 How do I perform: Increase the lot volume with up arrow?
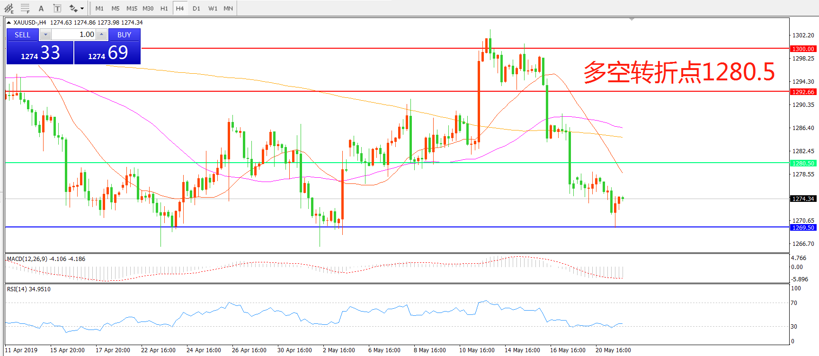click(101, 35)
